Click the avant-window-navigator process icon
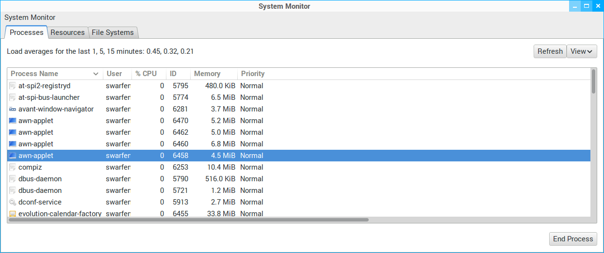 pos(13,109)
